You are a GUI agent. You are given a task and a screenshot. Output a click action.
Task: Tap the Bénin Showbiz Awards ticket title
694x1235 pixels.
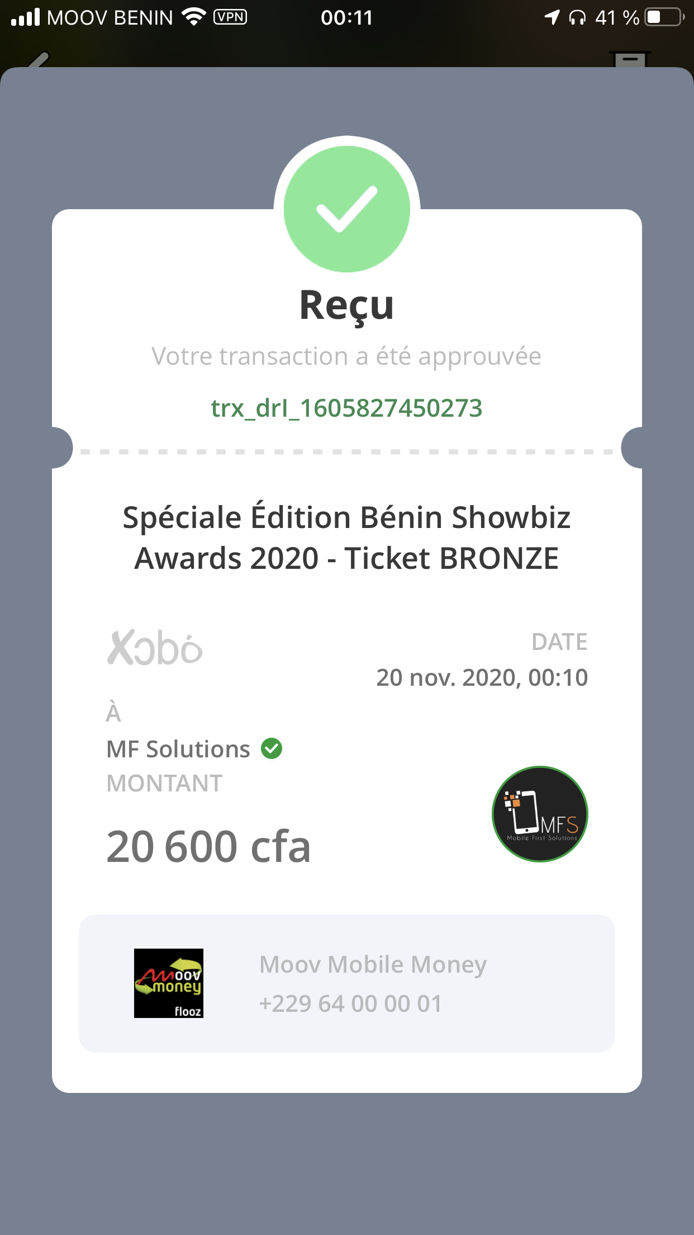346,538
